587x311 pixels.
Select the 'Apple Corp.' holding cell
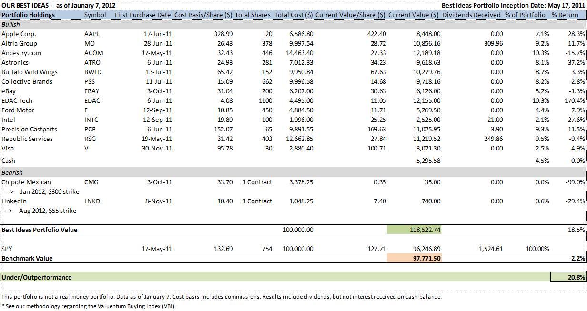click(x=19, y=34)
